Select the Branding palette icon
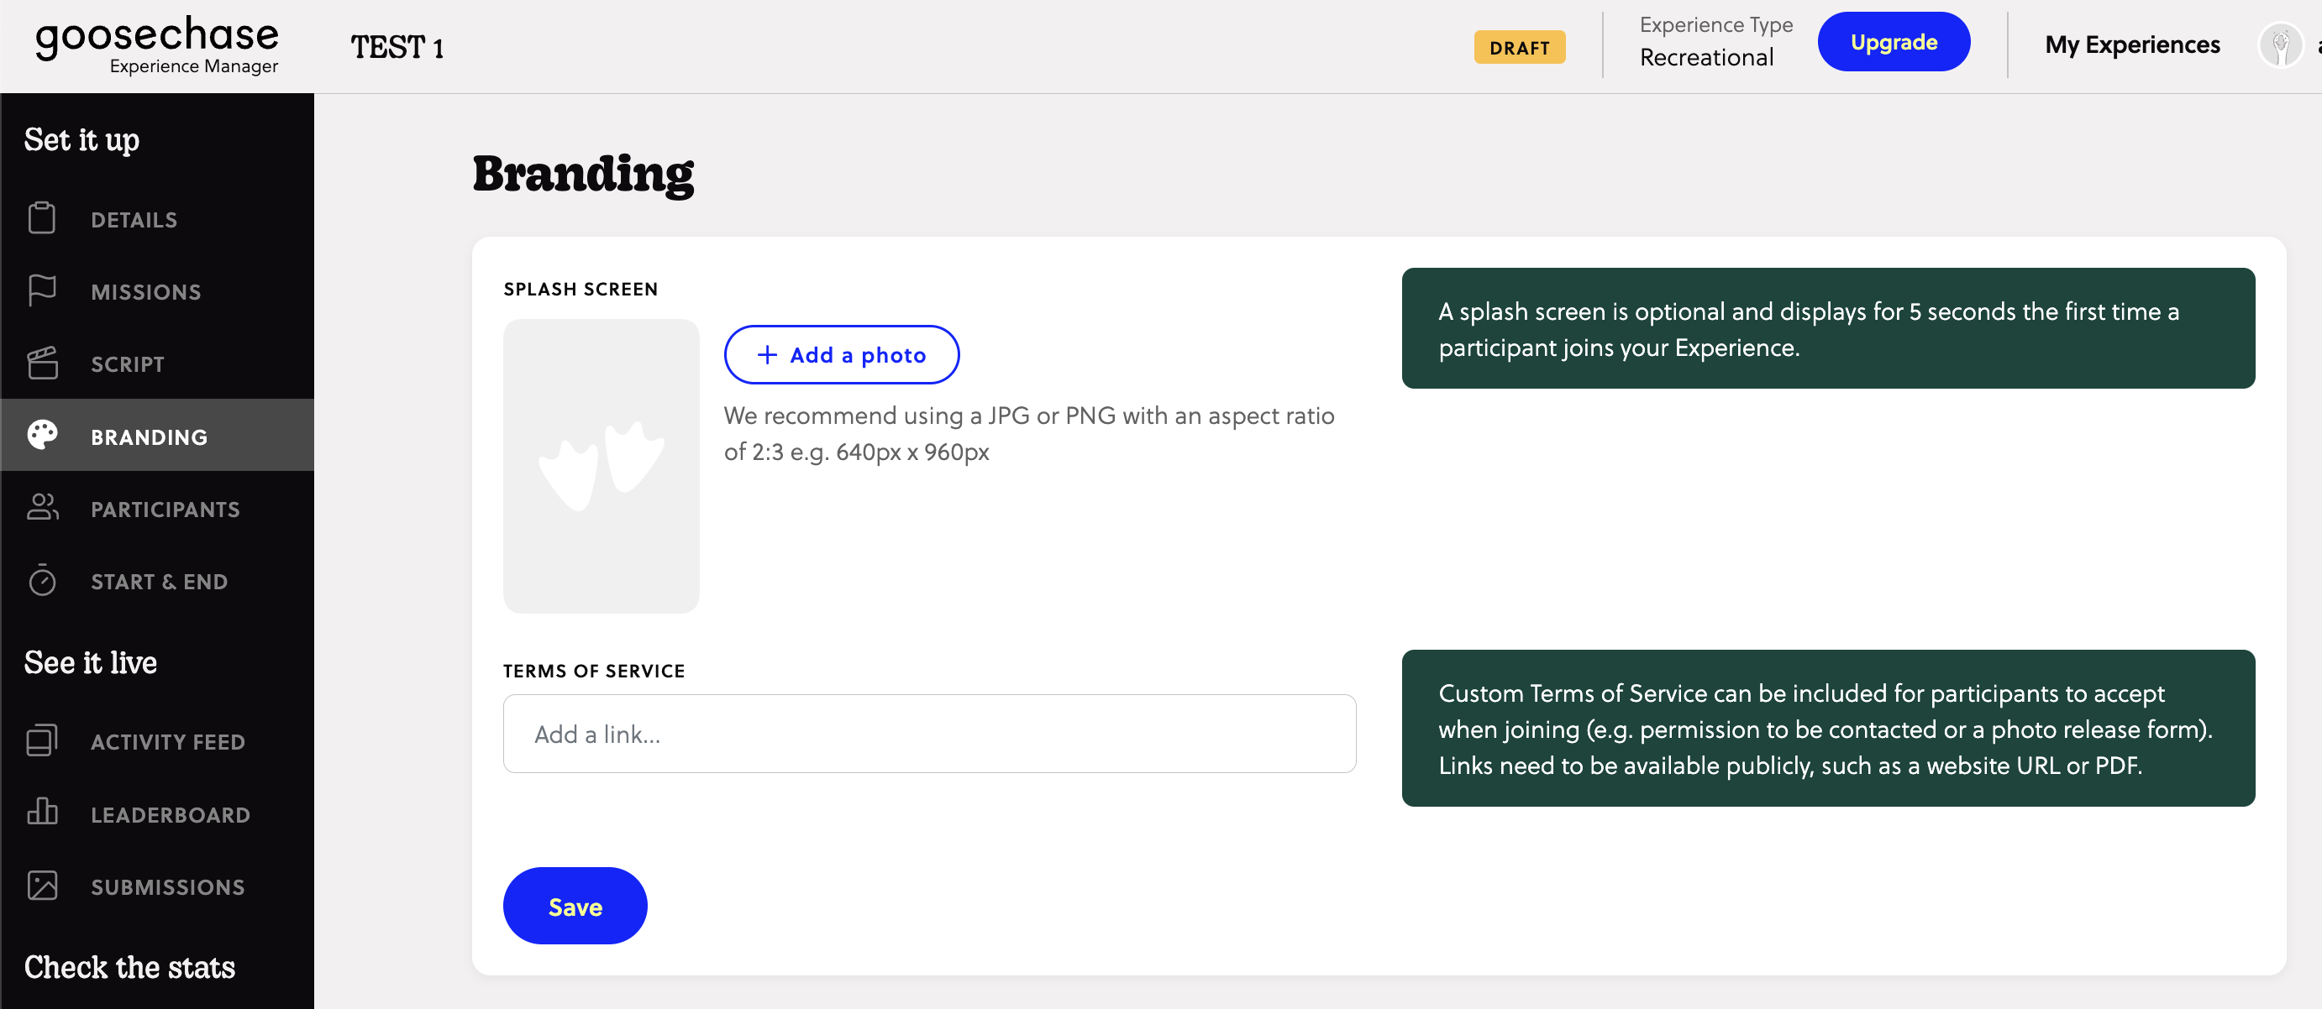Image resolution: width=2322 pixels, height=1009 pixels. [41, 436]
